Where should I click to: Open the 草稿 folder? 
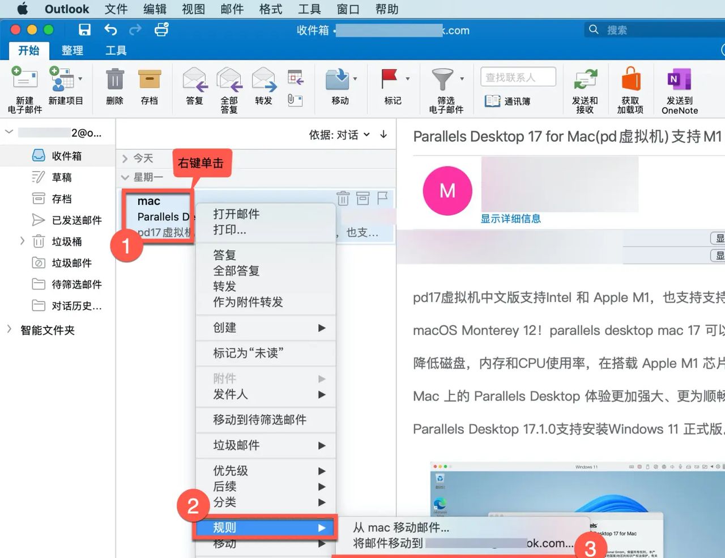[x=58, y=177]
